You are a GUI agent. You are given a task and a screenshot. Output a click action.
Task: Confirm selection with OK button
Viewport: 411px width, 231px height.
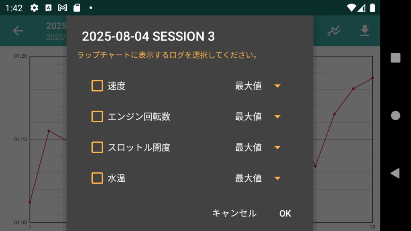click(285, 213)
